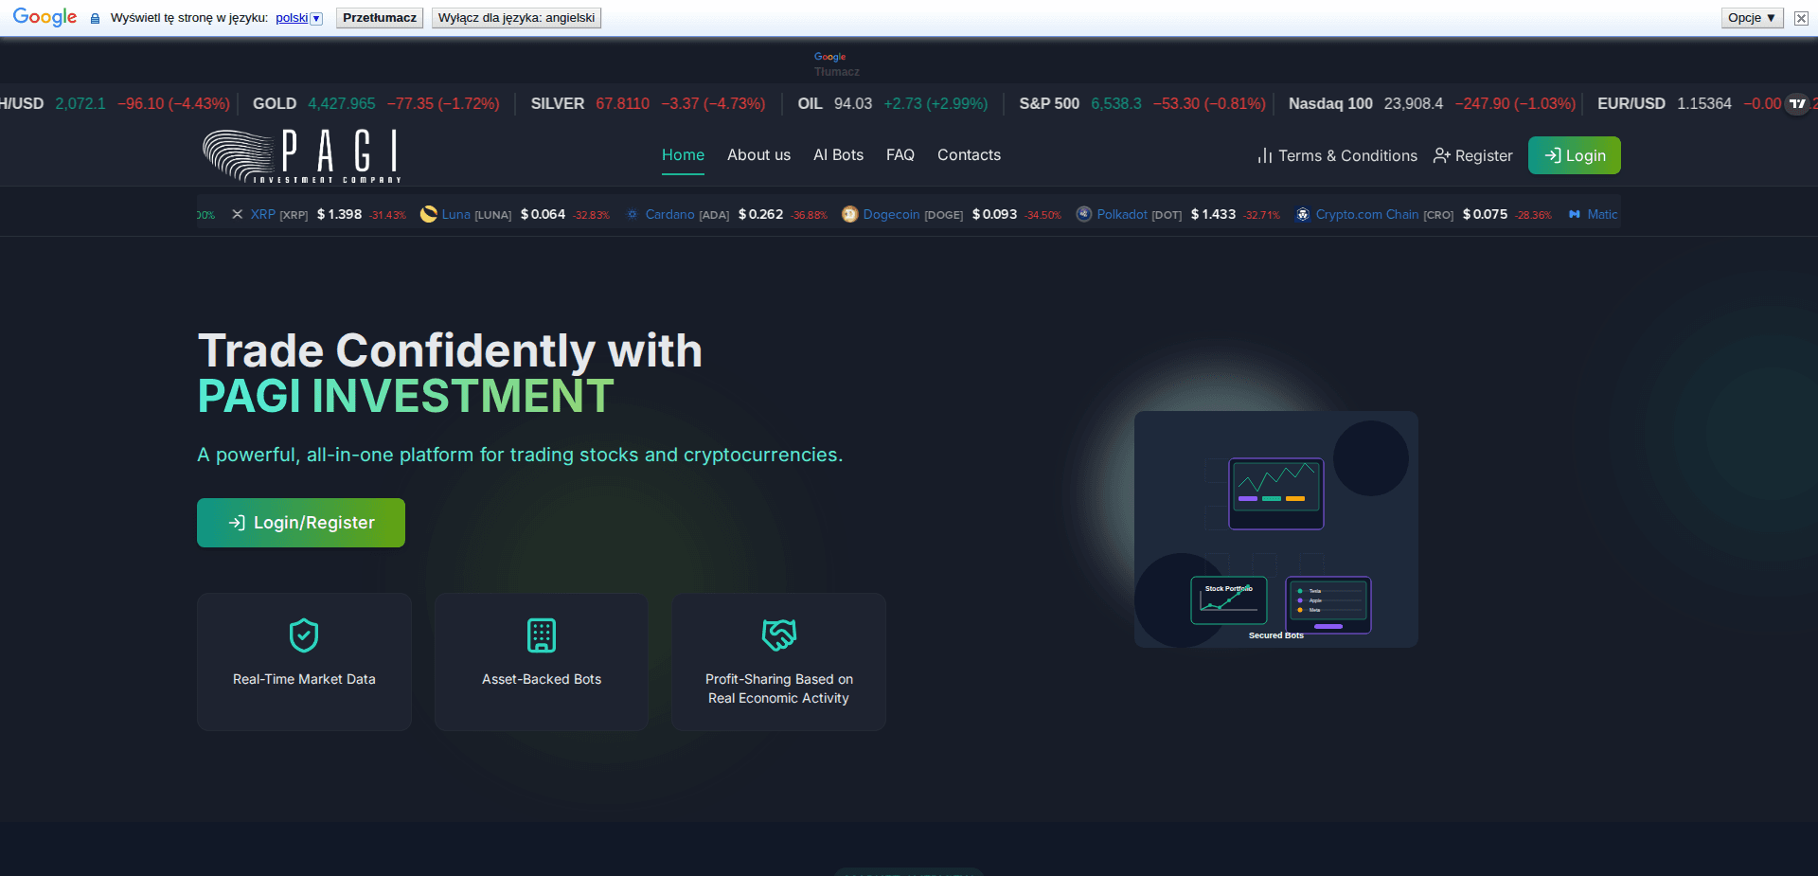Open the Terms & Conditions link
This screenshot has height=876, width=1818.
point(1346,155)
